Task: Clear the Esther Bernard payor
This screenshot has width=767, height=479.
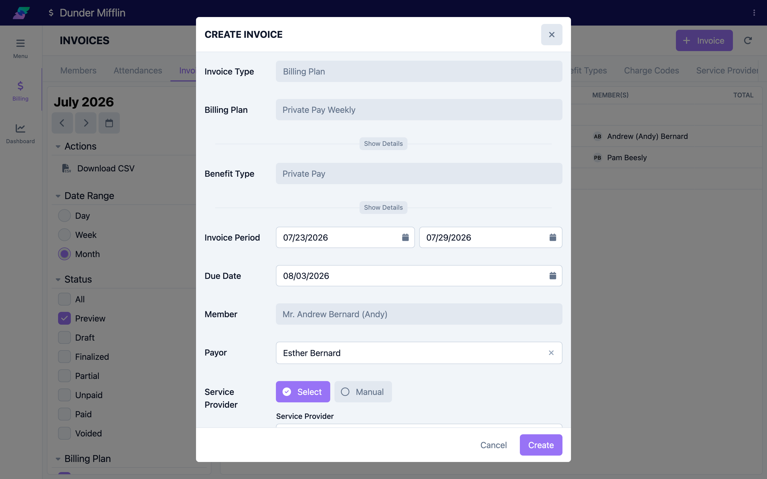Action: coord(551,353)
